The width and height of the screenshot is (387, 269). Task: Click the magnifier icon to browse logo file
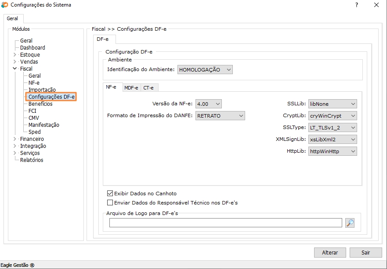pos(350,223)
